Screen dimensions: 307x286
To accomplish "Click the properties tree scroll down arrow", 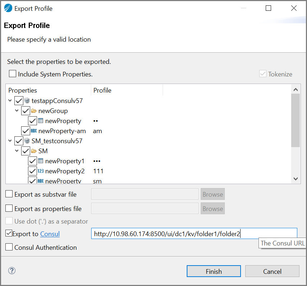I will pyautogui.click(x=296, y=178).
